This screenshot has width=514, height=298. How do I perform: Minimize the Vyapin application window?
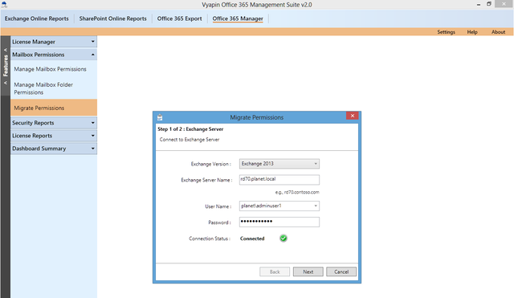(x=479, y=4)
